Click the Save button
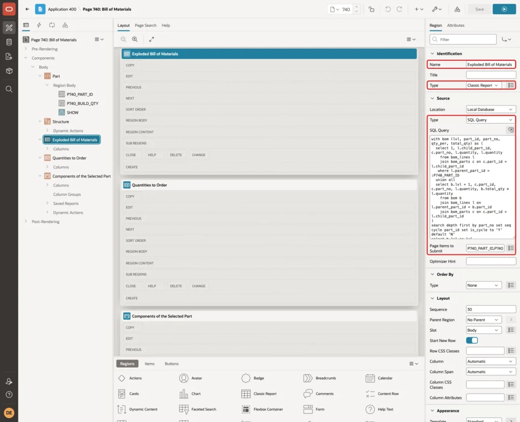Image resolution: width=520 pixels, height=422 pixels. point(479,9)
